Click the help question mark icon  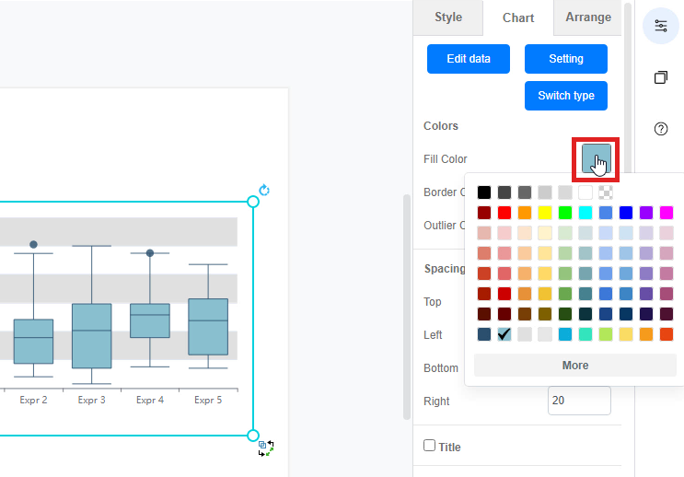point(660,129)
